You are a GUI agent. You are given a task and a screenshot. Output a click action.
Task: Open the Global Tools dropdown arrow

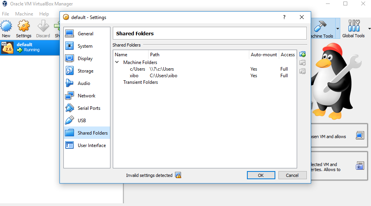click(x=369, y=29)
